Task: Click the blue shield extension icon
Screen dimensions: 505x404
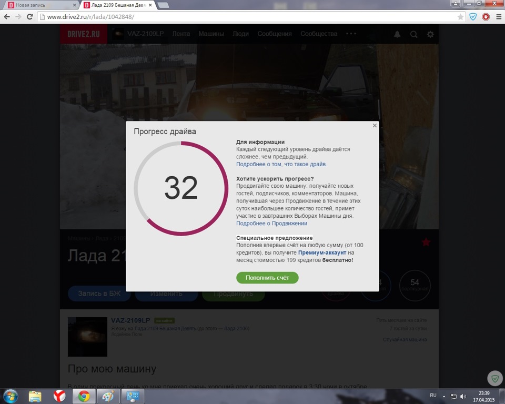Action: point(473,17)
